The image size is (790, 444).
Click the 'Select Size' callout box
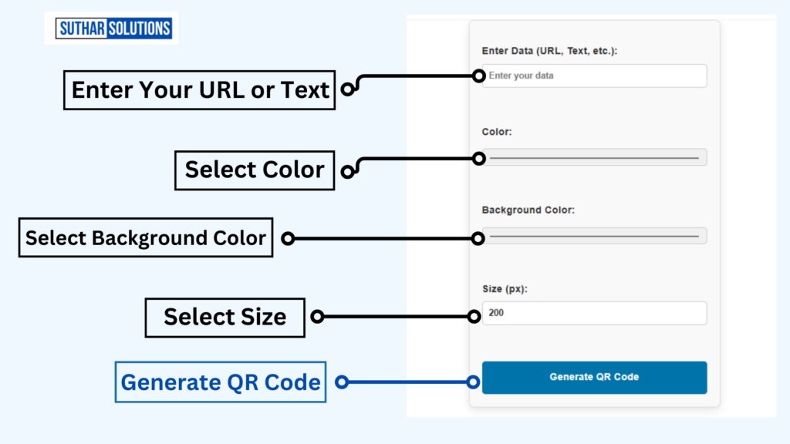(225, 317)
